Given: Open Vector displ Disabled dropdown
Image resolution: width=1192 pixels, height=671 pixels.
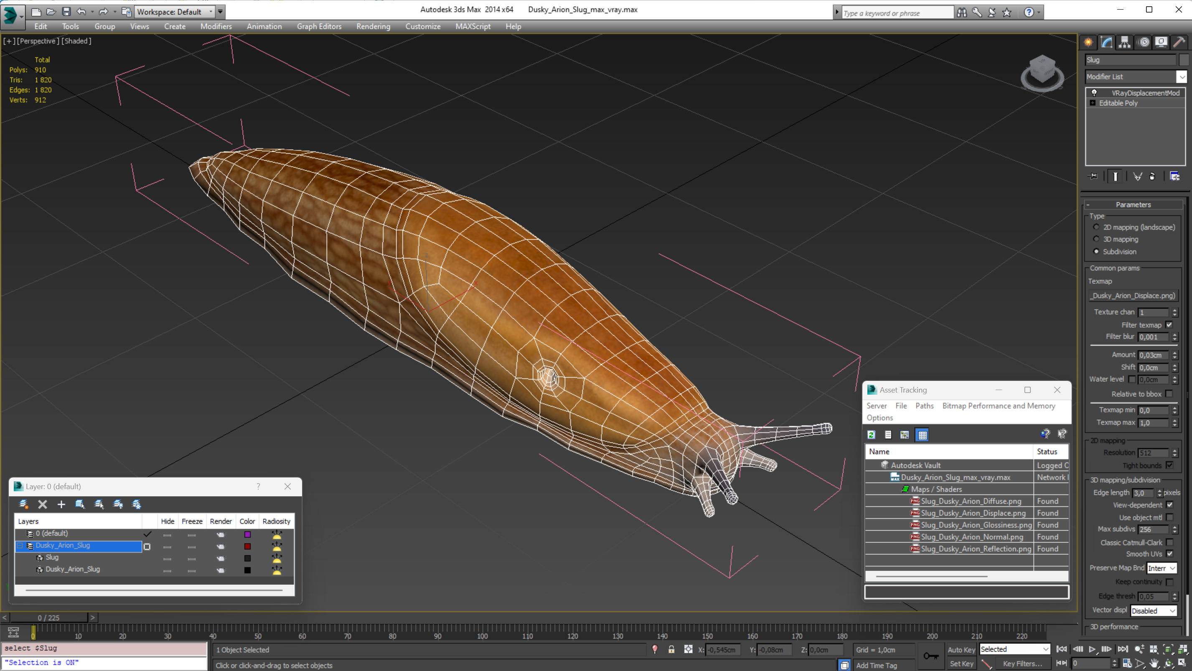Looking at the screenshot, I should 1154,611.
